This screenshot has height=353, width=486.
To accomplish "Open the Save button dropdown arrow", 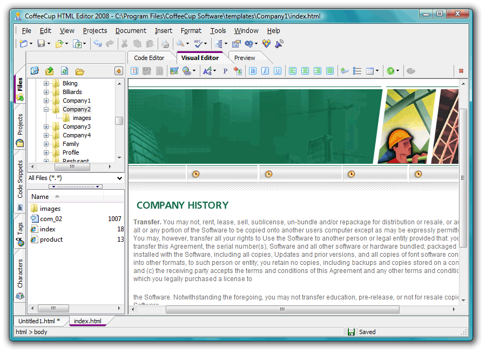I will pos(49,44).
